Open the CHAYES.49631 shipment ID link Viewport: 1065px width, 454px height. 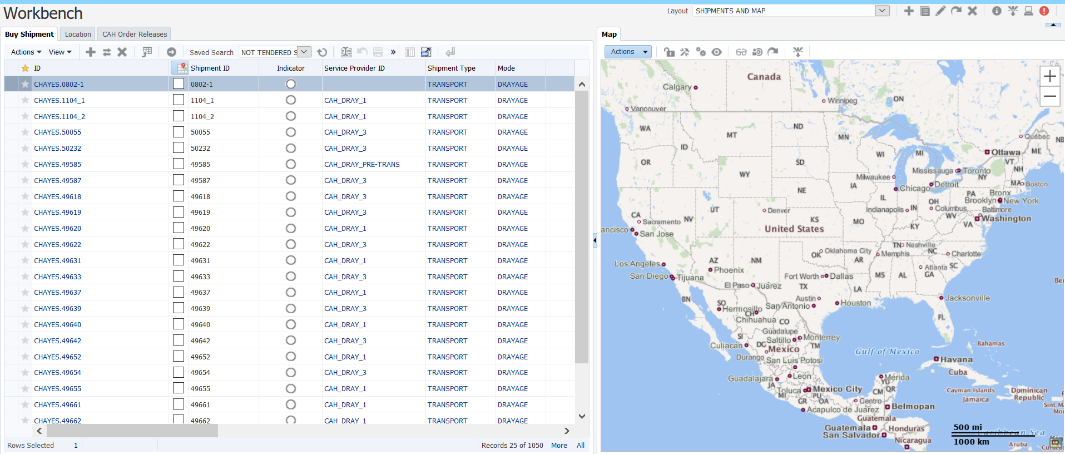click(x=57, y=260)
